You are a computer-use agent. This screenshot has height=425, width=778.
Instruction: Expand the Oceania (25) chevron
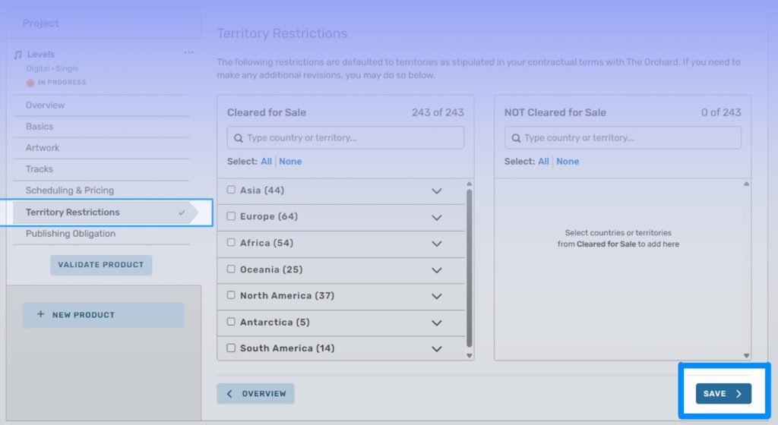pos(436,270)
